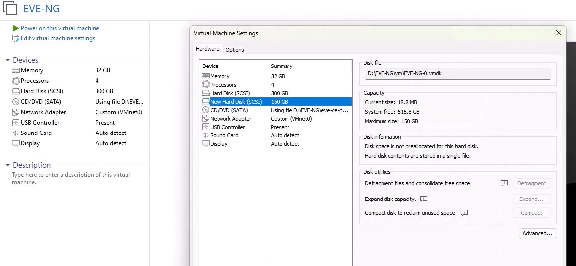The width and height of the screenshot is (576, 266).
Task: Click the EVE-NG tab title
Action: 41,9
